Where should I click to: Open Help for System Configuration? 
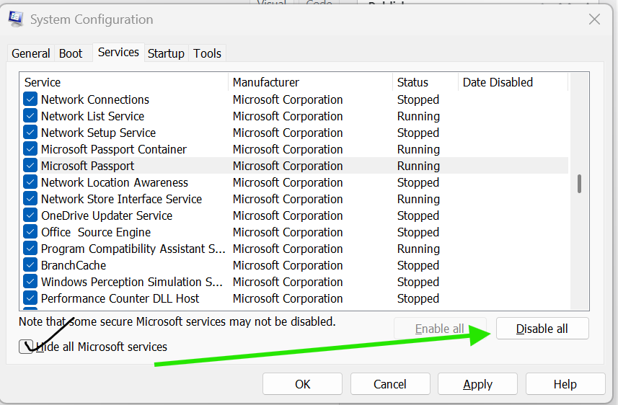[565, 384]
